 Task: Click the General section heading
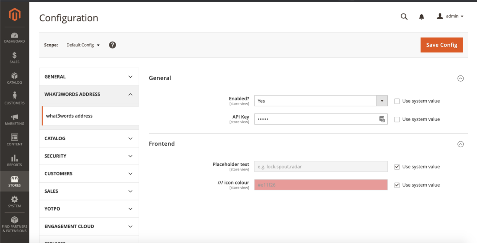[x=160, y=78]
